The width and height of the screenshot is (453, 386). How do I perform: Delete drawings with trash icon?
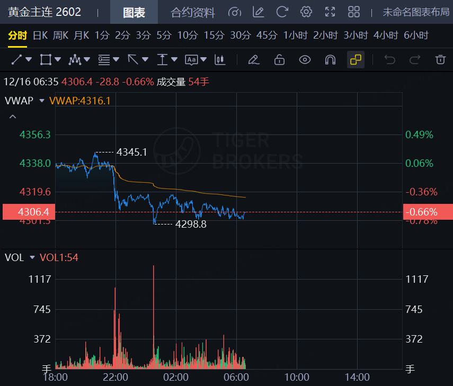point(440,59)
